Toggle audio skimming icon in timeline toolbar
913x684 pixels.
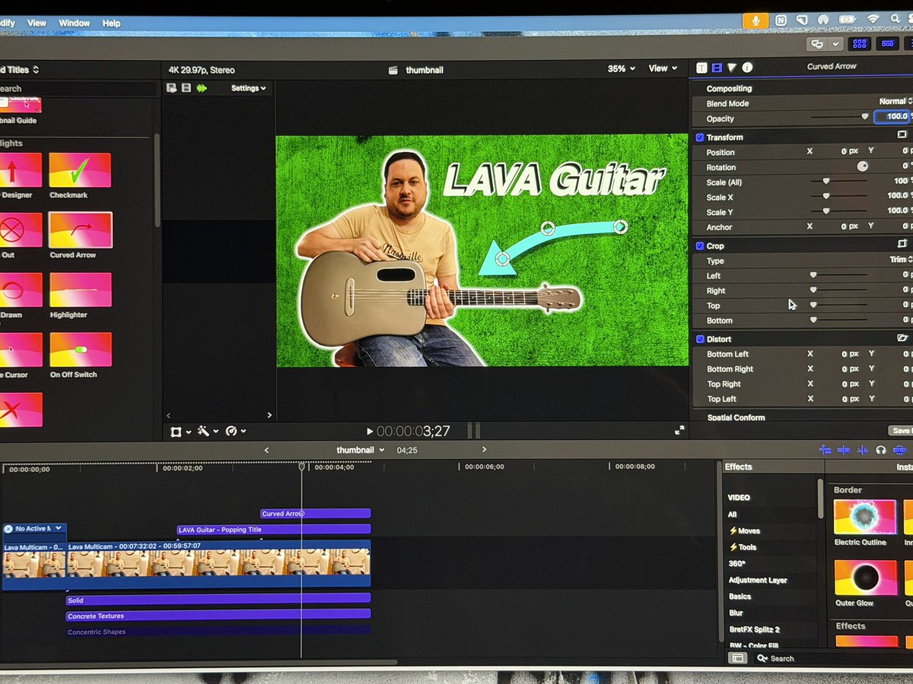click(x=862, y=450)
